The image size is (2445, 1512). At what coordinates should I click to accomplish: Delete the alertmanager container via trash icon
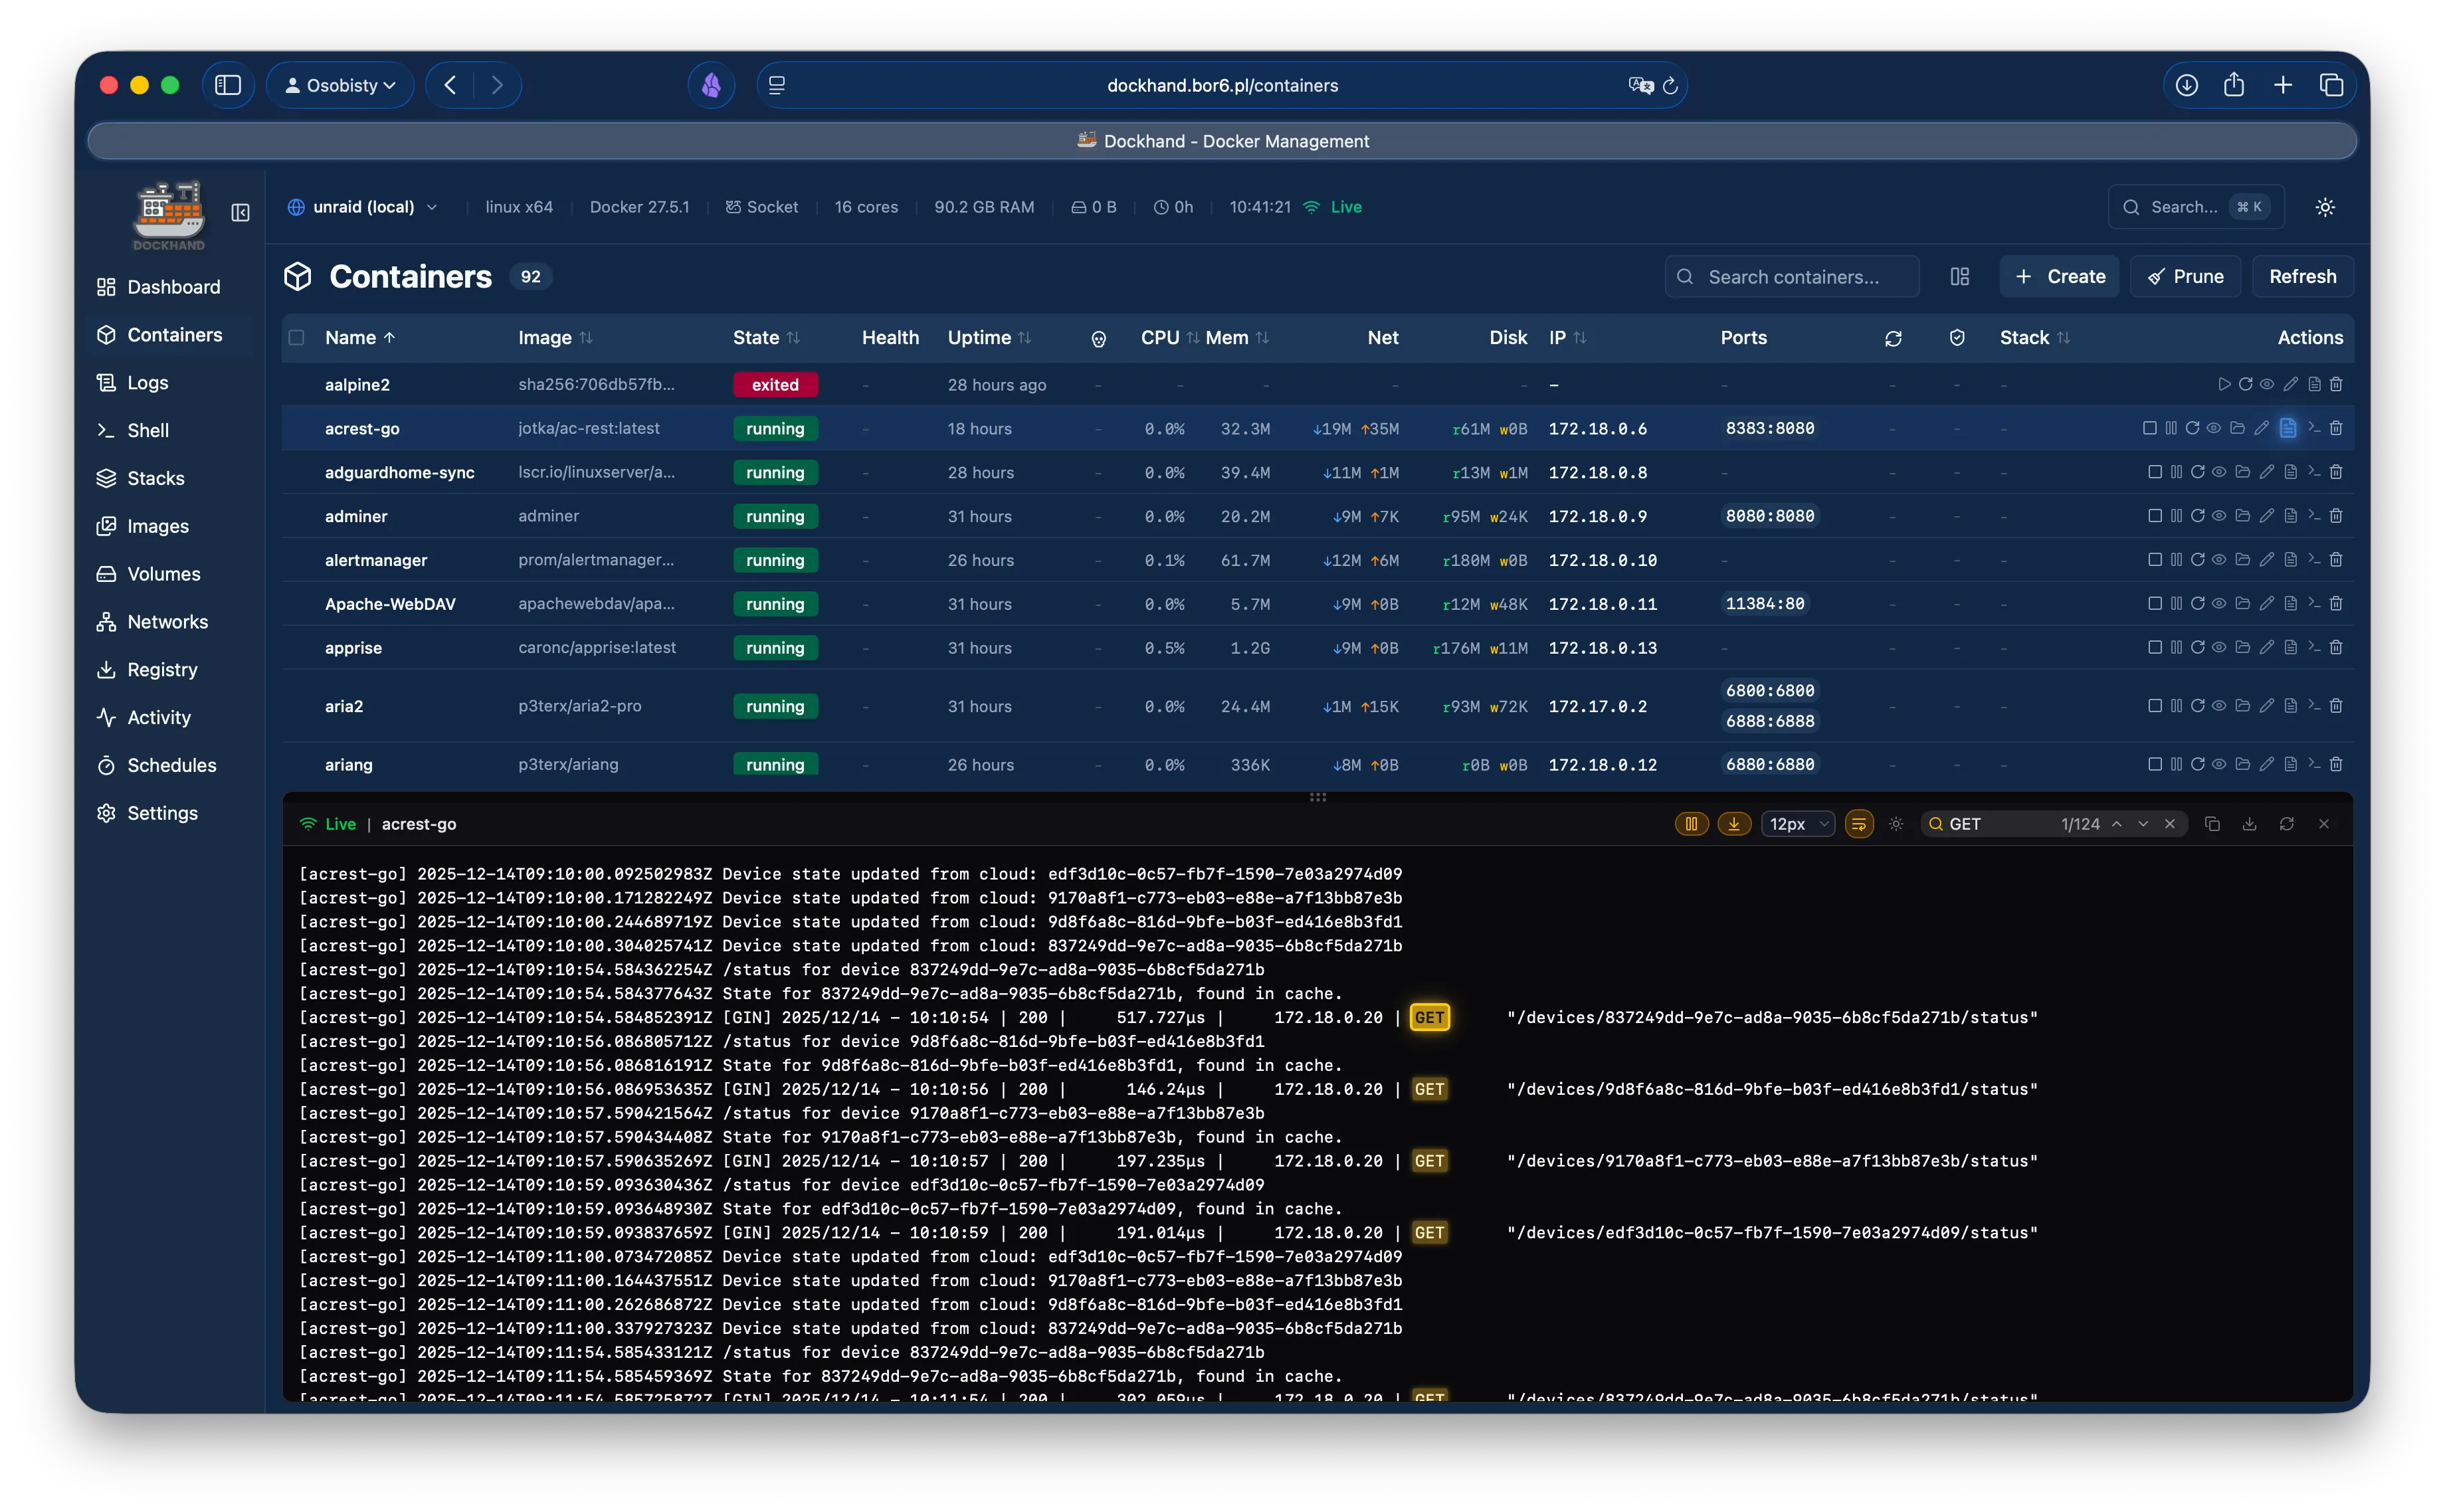(x=2336, y=560)
